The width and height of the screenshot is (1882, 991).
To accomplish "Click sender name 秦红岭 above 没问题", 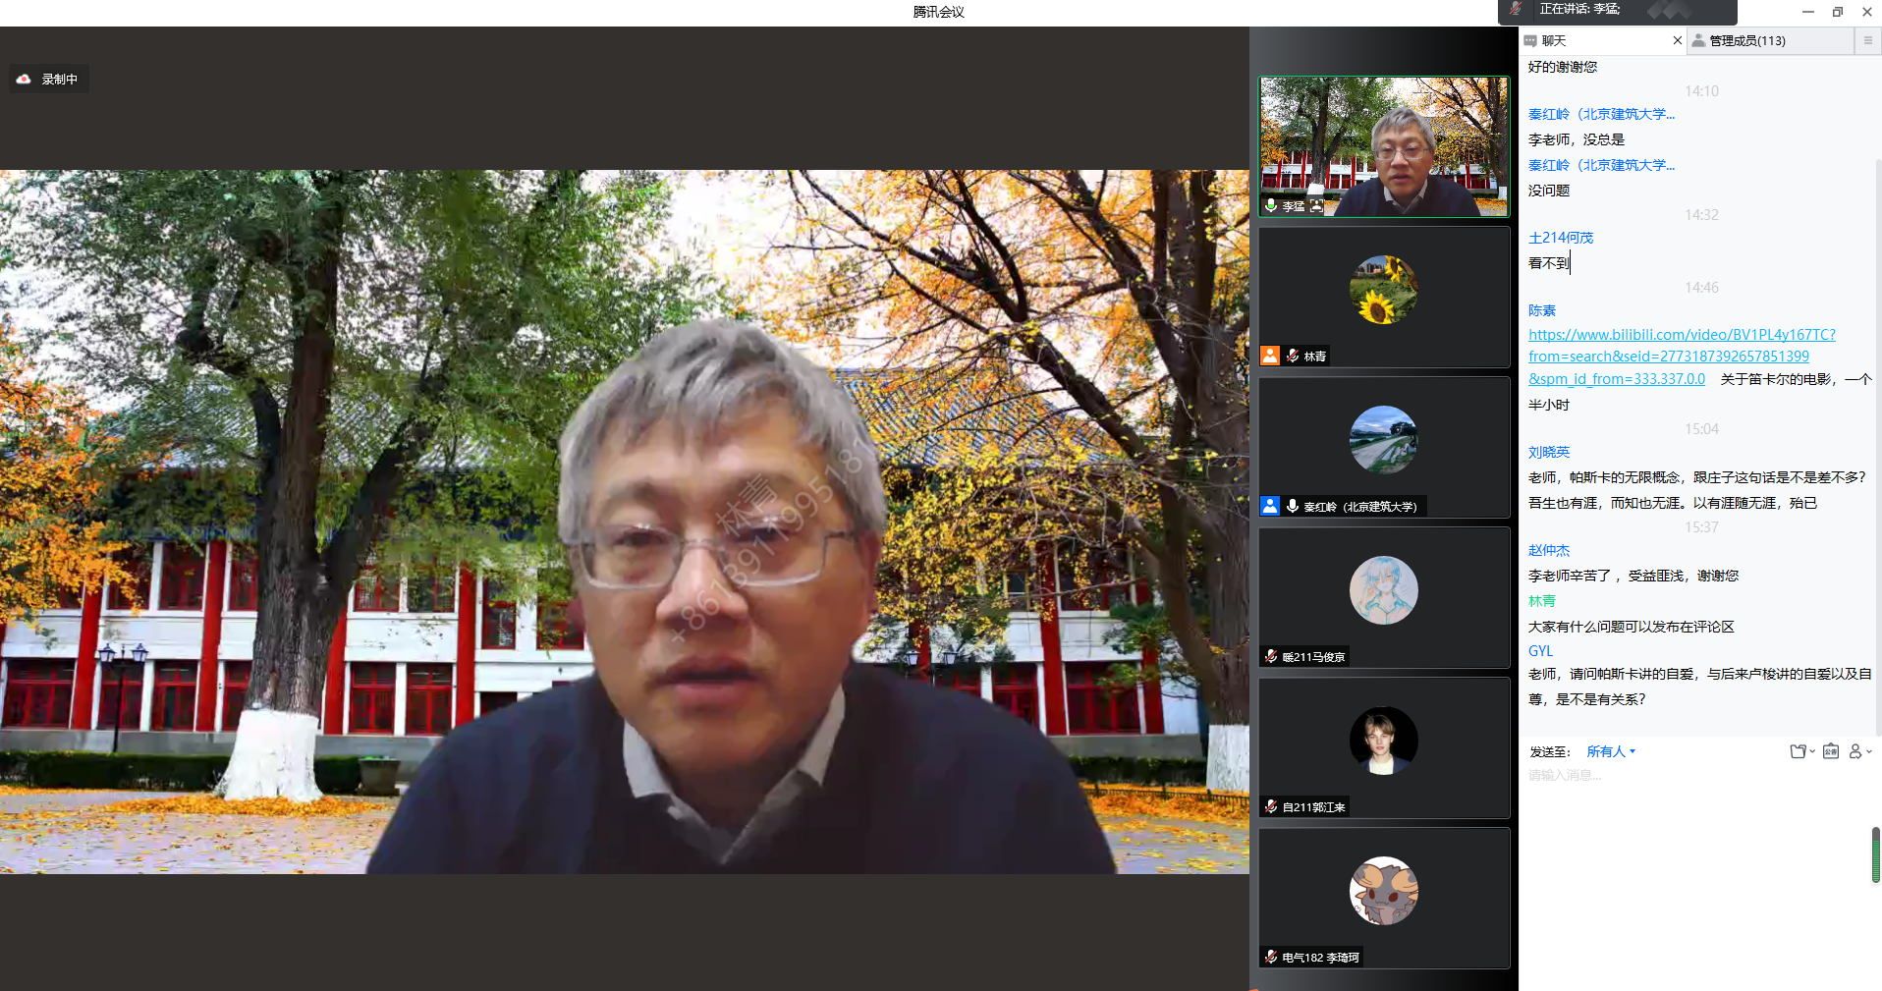I will pyautogui.click(x=1601, y=165).
